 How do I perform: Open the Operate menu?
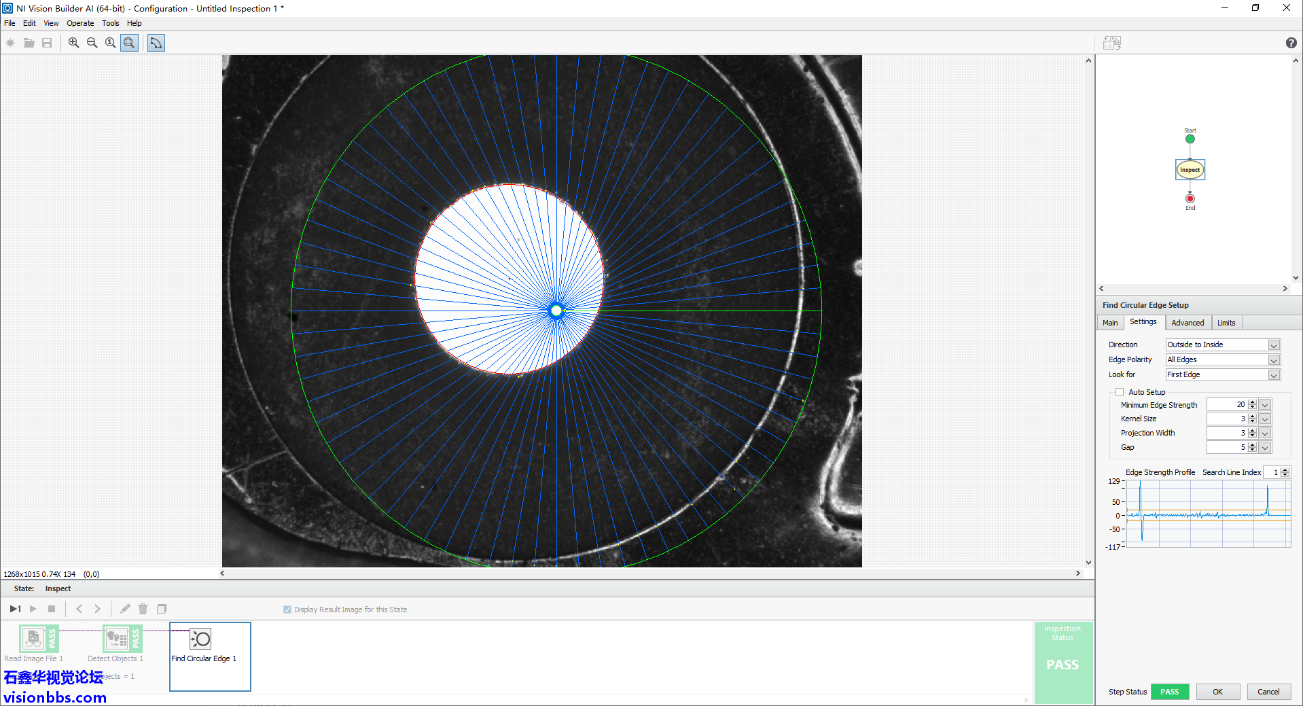[x=80, y=23]
